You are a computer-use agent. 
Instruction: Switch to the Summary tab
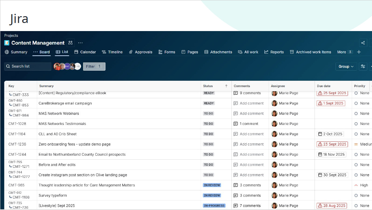16,52
